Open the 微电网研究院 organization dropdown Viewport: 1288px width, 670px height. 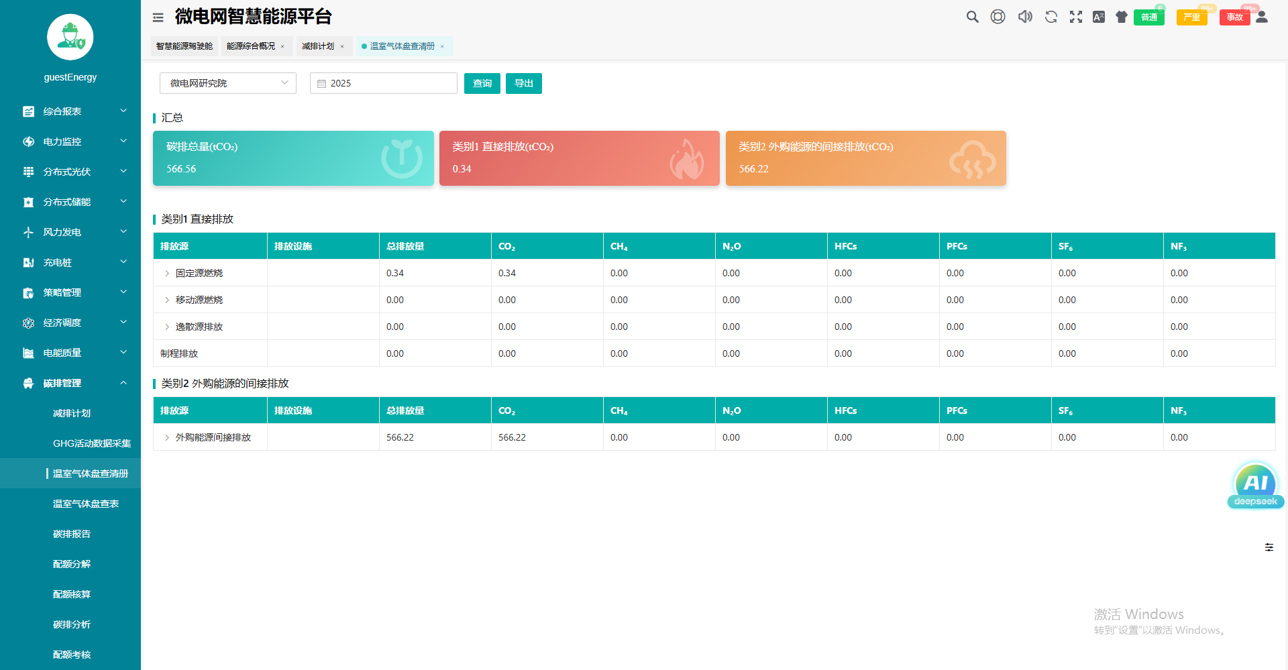coord(228,83)
